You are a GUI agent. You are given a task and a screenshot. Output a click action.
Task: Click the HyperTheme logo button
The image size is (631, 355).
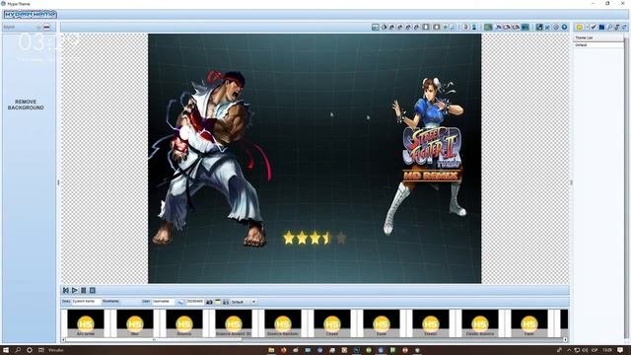pyautogui.click(x=31, y=15)
